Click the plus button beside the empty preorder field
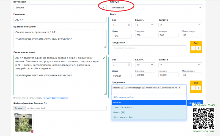 (x=199, y=48)
